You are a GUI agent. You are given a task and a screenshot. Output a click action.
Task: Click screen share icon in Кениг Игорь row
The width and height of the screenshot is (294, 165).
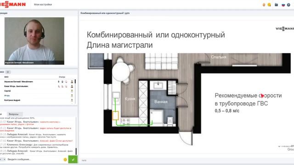tap(66, 87)
